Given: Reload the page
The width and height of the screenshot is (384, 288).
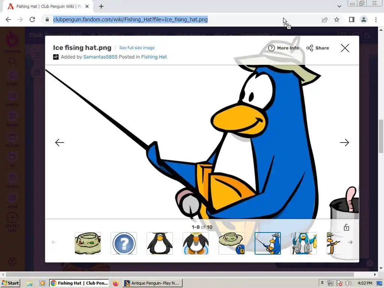Looking at the screenshot, I should (32, 19).
